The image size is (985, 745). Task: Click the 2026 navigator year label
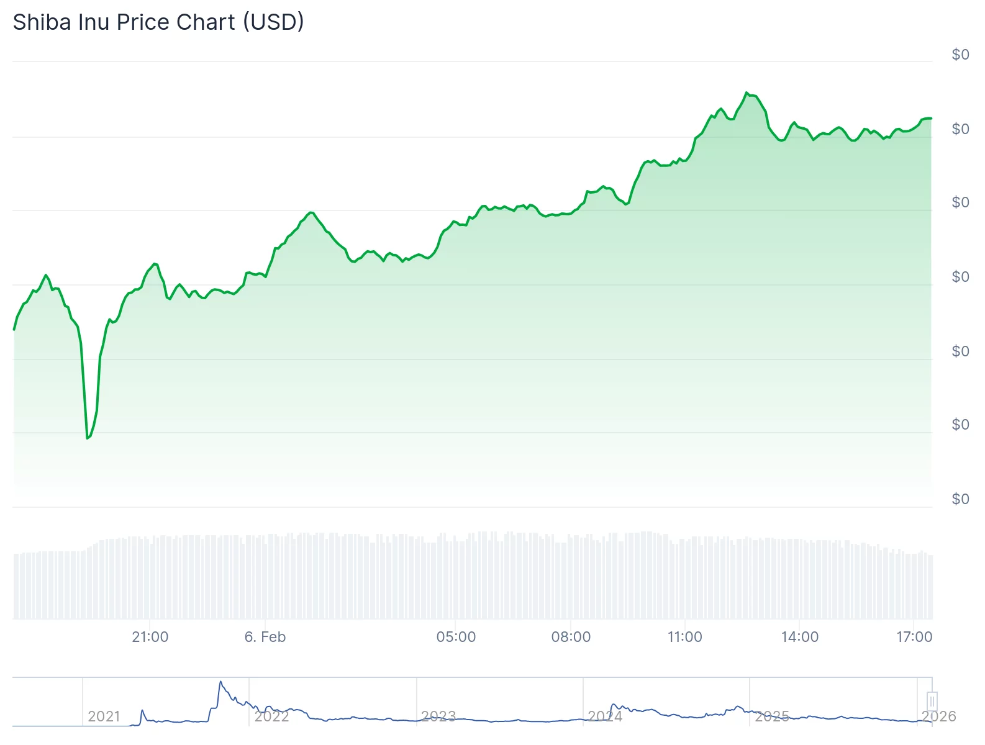pos(938,716)
